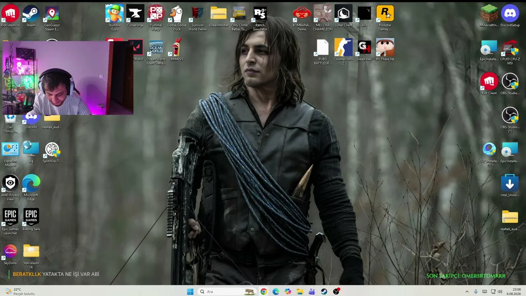526x296 pixels.
Task: Open the Windows Start menu
Action: [x=190, y=291]
